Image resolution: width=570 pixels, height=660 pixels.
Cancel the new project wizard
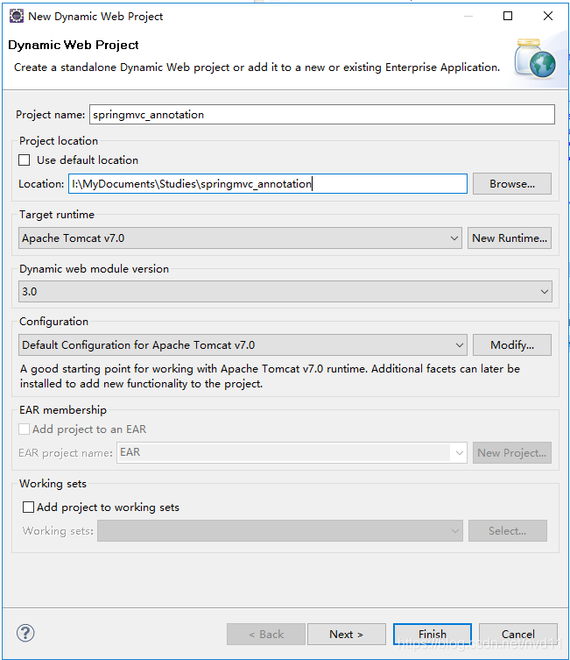[517, 634]
